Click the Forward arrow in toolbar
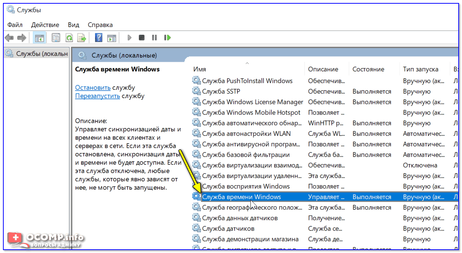The height and width of the screenshot is (253, 462). click(x=22, y=38)
